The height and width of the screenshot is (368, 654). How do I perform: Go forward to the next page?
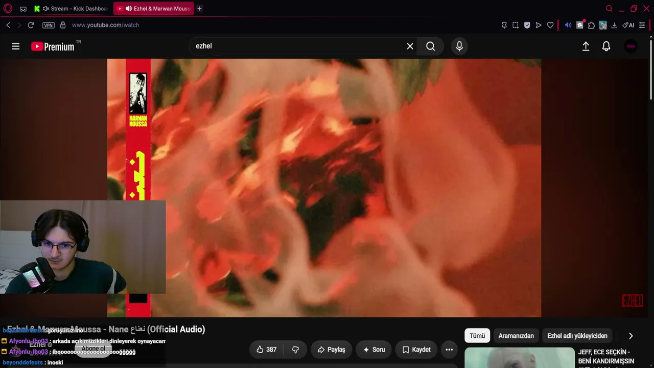point(19,25)
